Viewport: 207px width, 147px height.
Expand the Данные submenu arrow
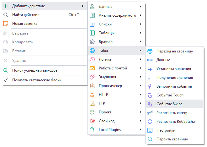[140, 7]
